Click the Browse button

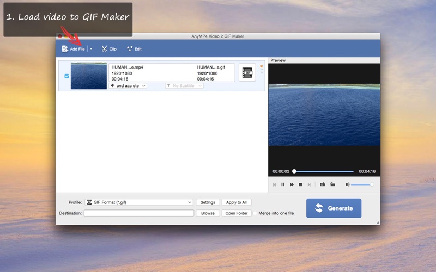coord(208,213)
